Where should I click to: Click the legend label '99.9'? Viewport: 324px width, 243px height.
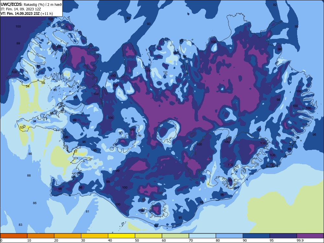point(300,240)
